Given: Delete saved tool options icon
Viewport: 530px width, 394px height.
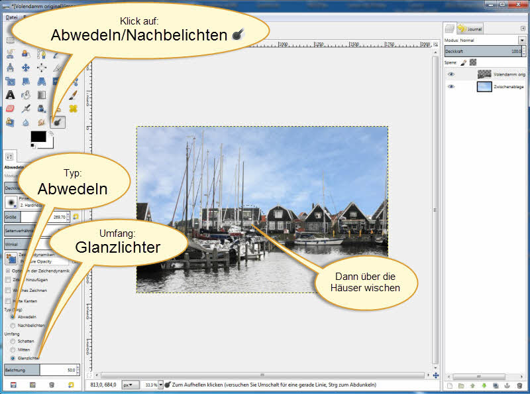Looking at the screenshot, I should [52, 385].
